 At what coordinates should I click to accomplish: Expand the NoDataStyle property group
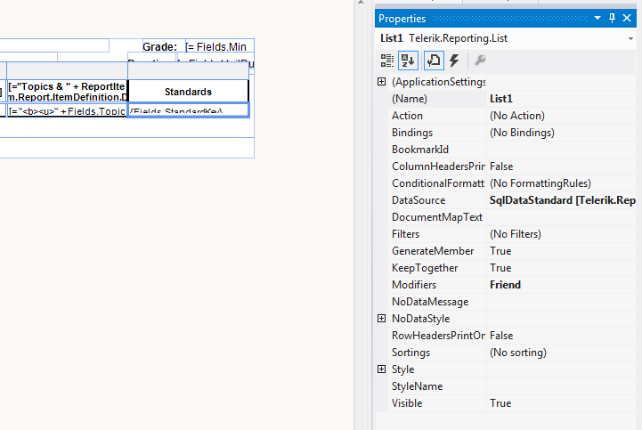point(382,319)
